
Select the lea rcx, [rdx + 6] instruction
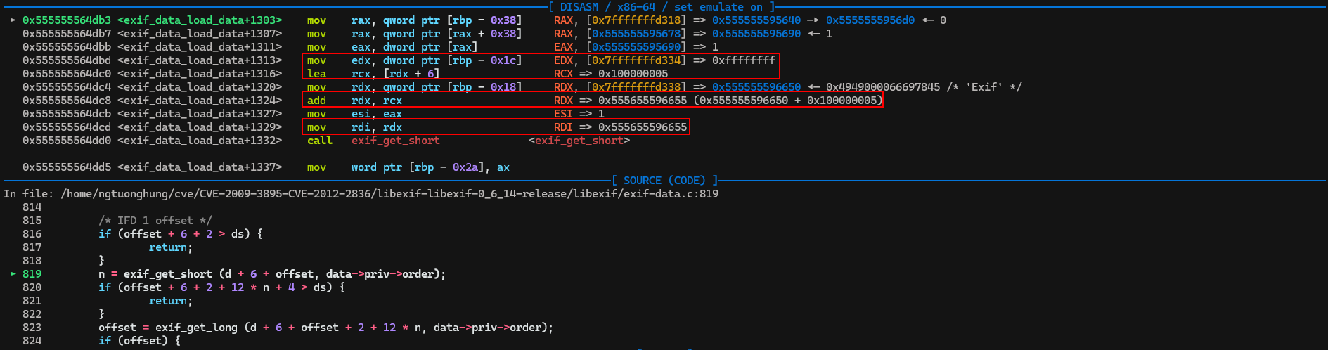pyautogui.click(x=373, y=74)
